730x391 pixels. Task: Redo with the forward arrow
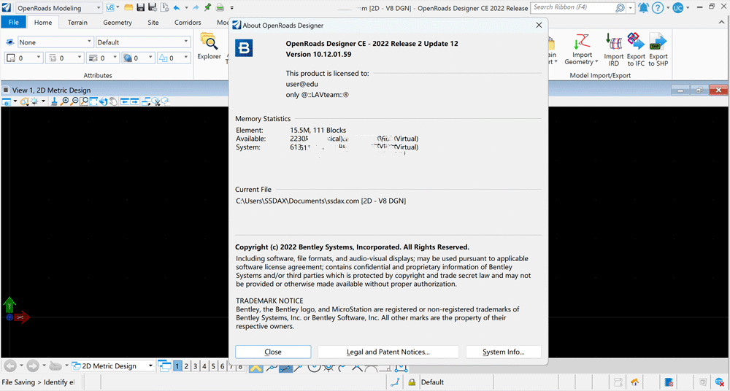(196, 7)
